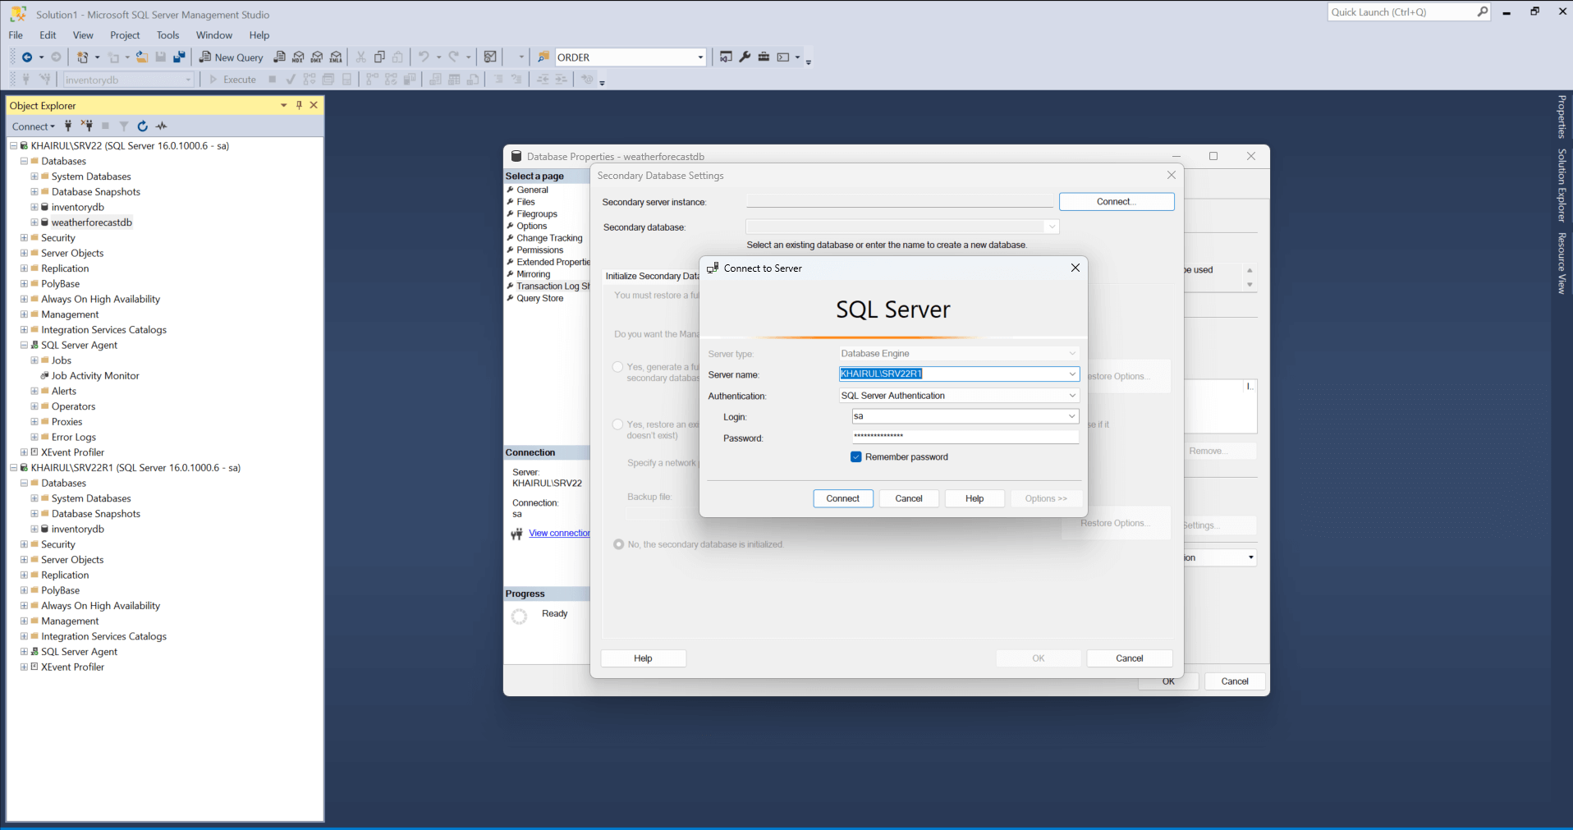
Task: Select the secondary database is initialized option
Action: point(619,544)
